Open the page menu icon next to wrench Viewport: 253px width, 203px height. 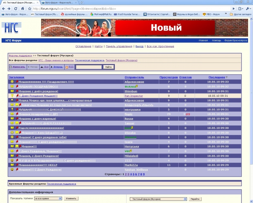pos(241,9)
